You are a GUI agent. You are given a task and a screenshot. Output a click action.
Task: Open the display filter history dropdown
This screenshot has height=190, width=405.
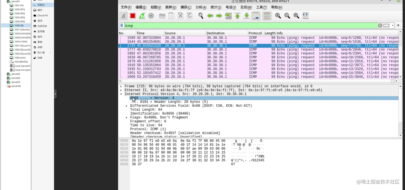click(x=393, y=25)
